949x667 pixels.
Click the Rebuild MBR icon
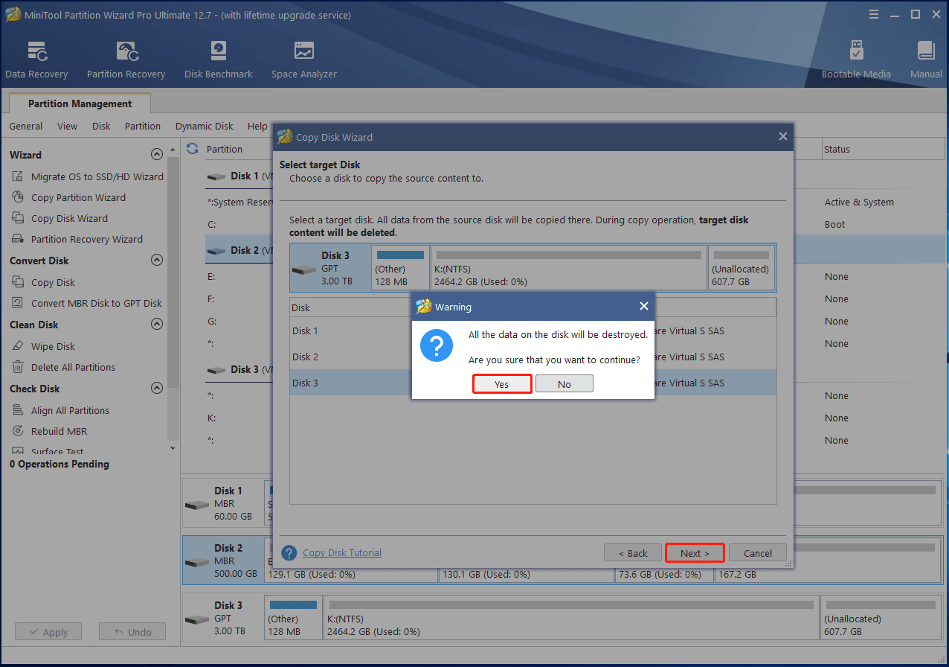pos(18,431)
